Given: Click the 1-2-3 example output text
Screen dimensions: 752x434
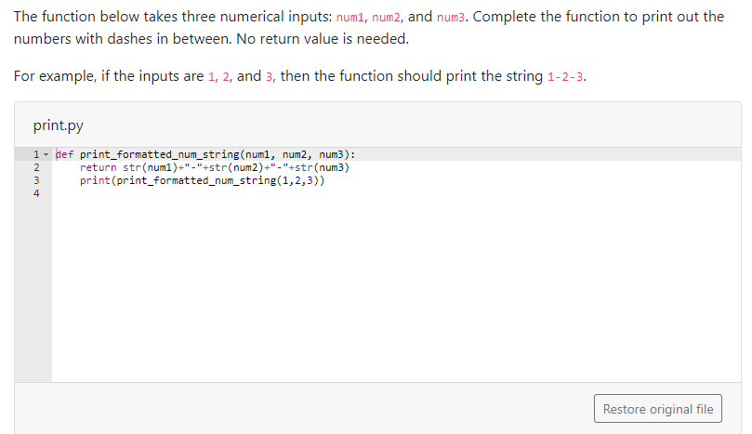Looking at the screenshot, I should pos(565,77).
